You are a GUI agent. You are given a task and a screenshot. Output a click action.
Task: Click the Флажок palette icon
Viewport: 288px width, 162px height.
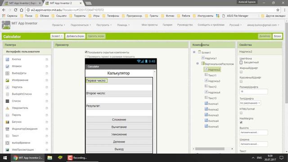[x=7, y=66]
